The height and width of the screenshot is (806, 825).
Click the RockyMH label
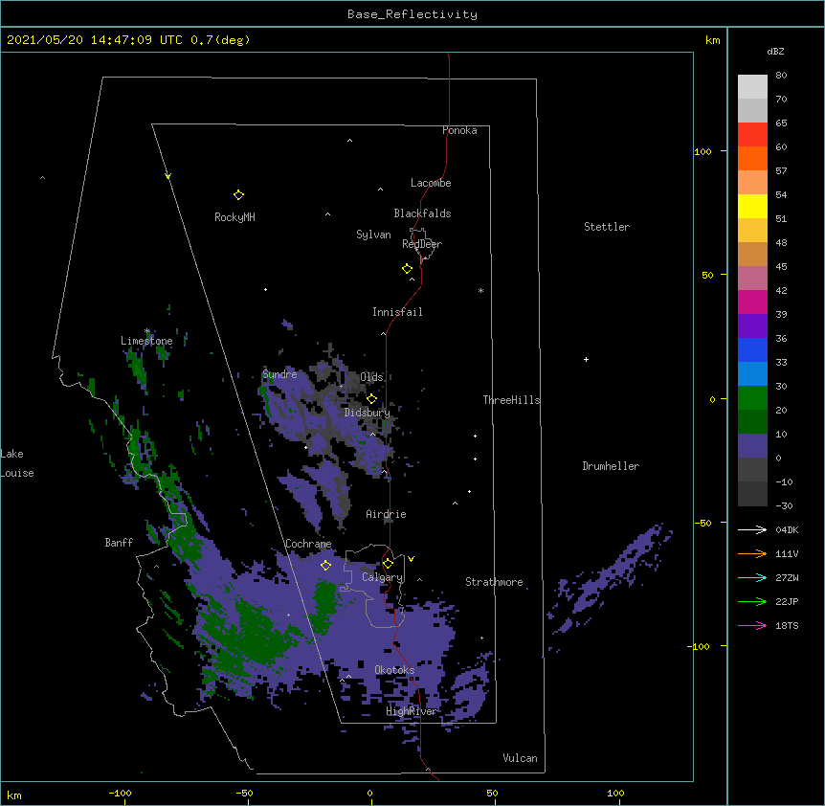[234, 217]
